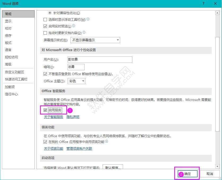Open the 高级 options category

pyautogui.click(x=8, y=64)
